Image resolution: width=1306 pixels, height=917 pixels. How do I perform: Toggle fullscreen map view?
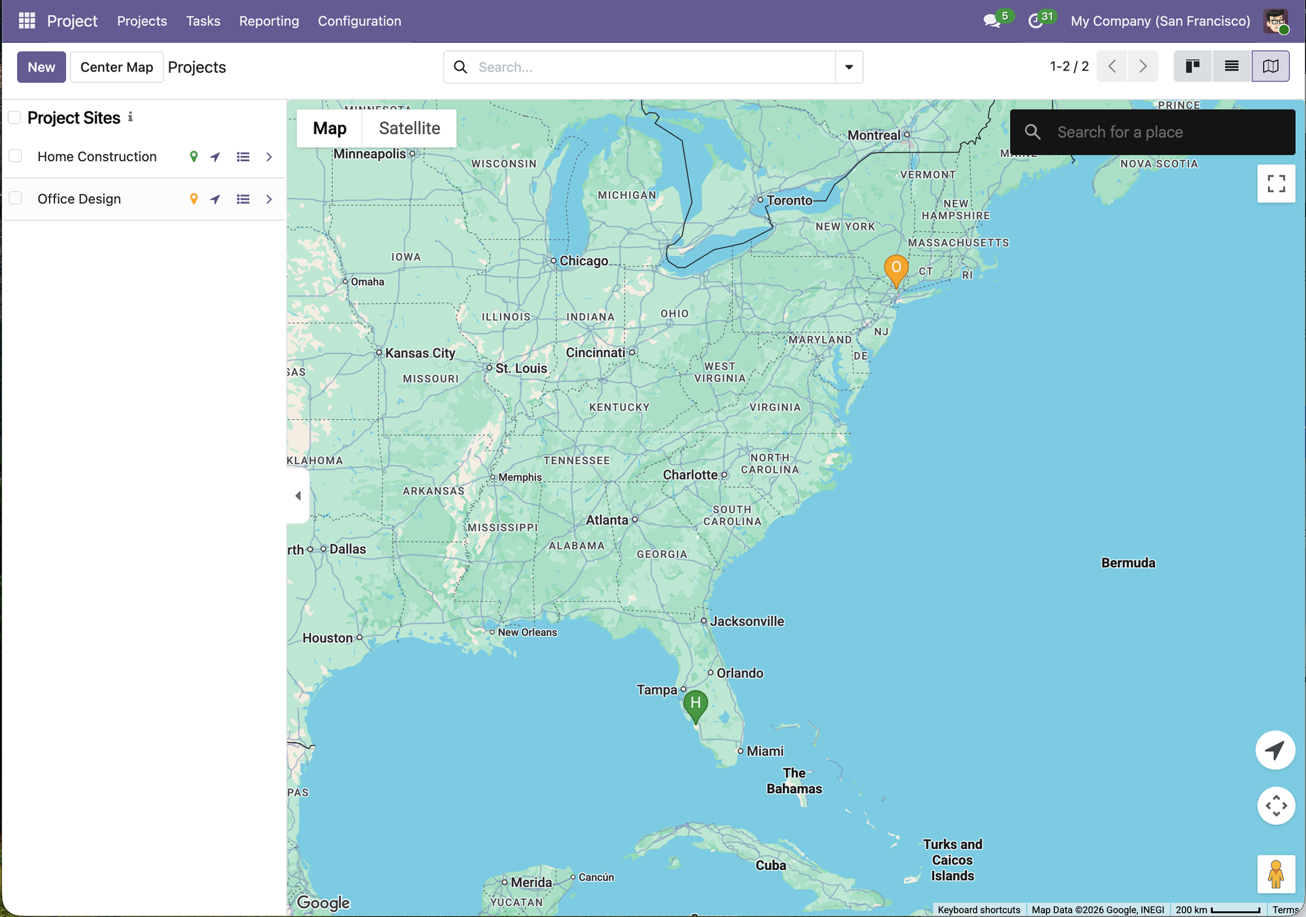point(1276,184)
